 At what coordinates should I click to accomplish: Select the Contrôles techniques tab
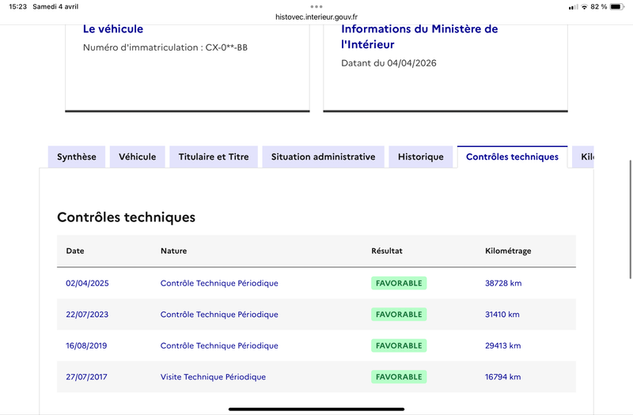512,157
